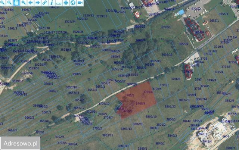Click parcel label 3706/7

[164, 85]
